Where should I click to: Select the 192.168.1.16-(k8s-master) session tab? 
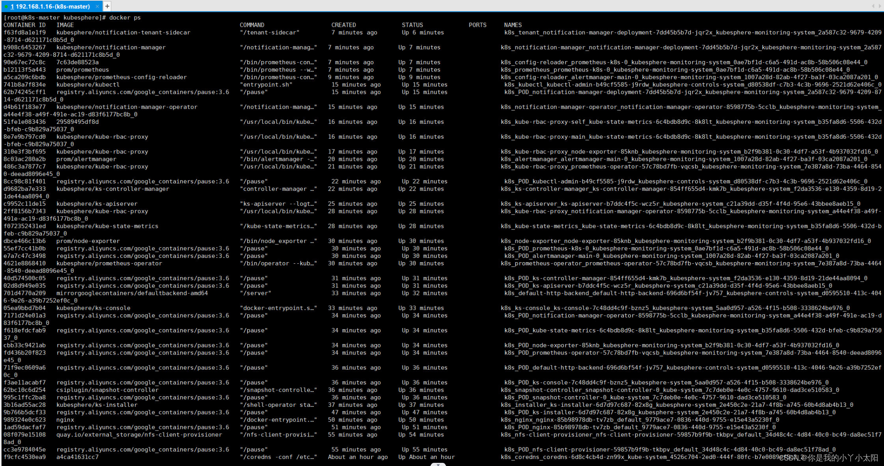pyautogui.click(x=50, y=6)
